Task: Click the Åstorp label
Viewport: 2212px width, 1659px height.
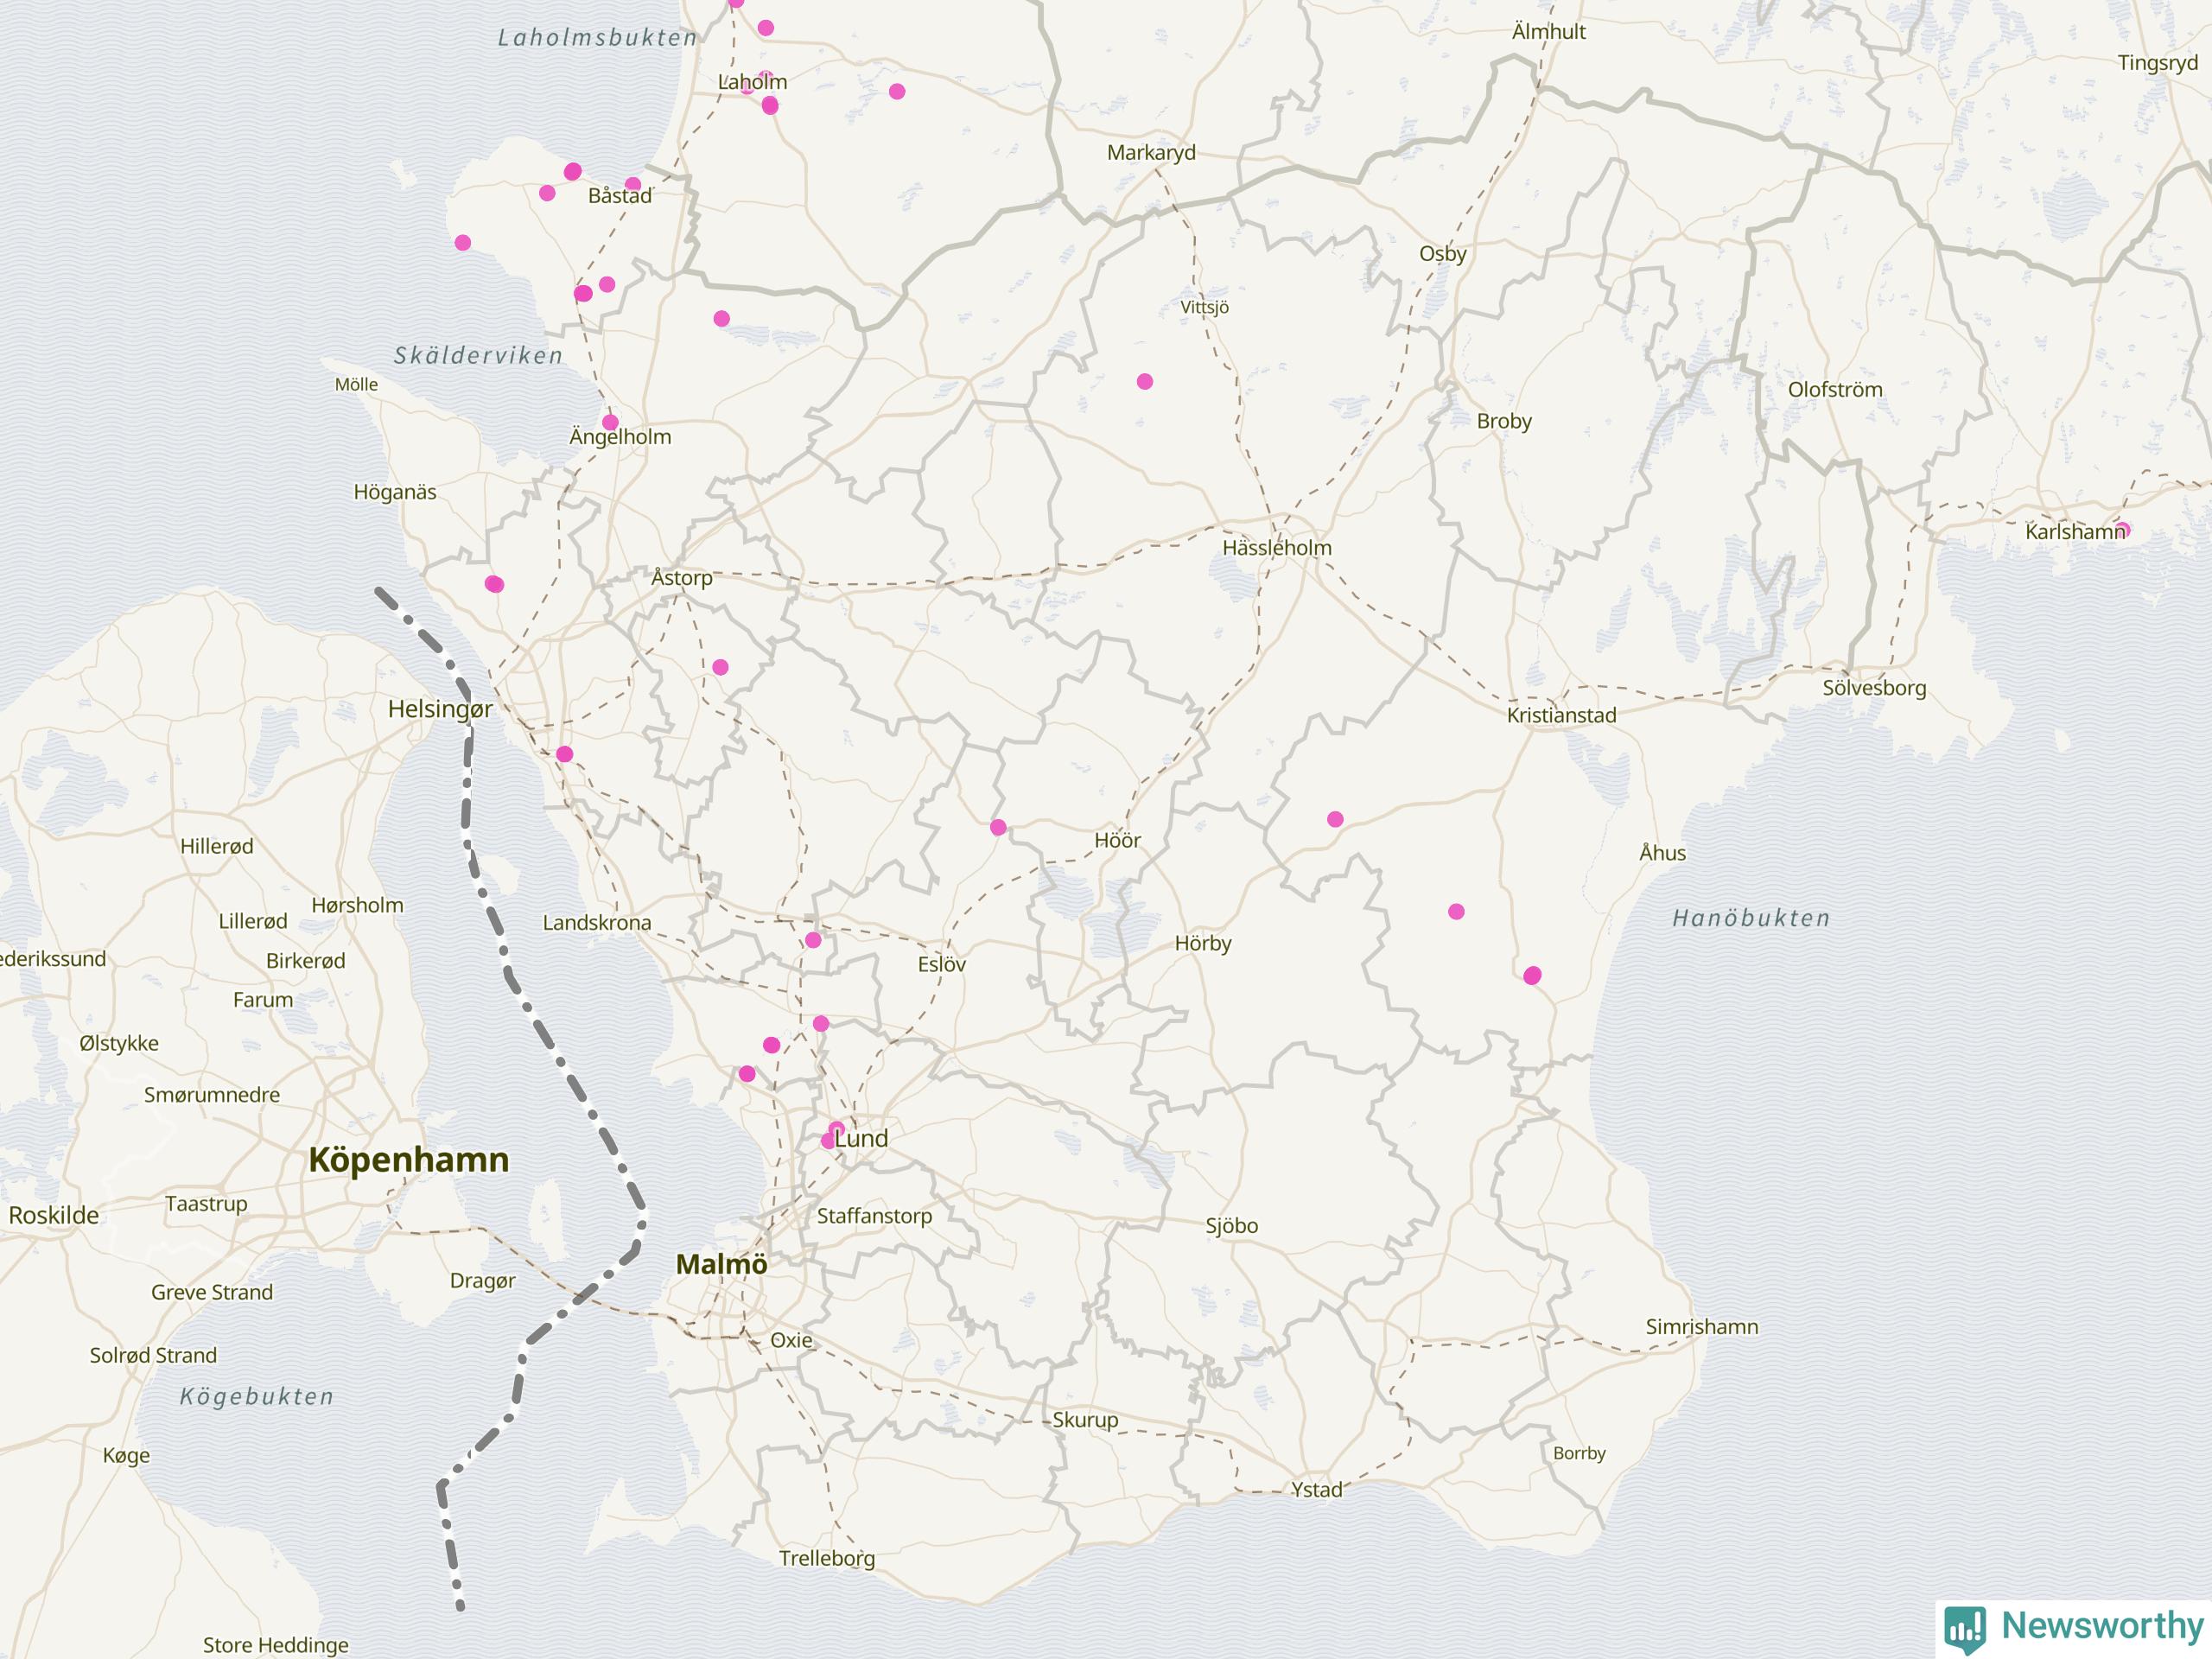Action: coord(681,577)
